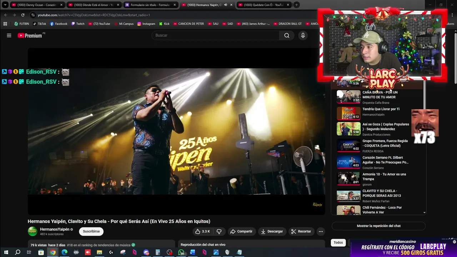Close the Hermanos Yaipén tab

pyautogui.click(x=231, y=5)
